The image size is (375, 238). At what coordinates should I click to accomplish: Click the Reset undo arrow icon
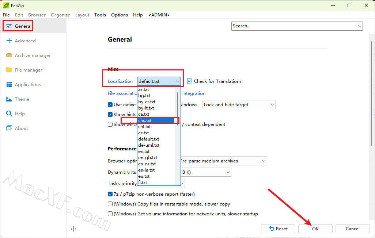coord(272,229)
